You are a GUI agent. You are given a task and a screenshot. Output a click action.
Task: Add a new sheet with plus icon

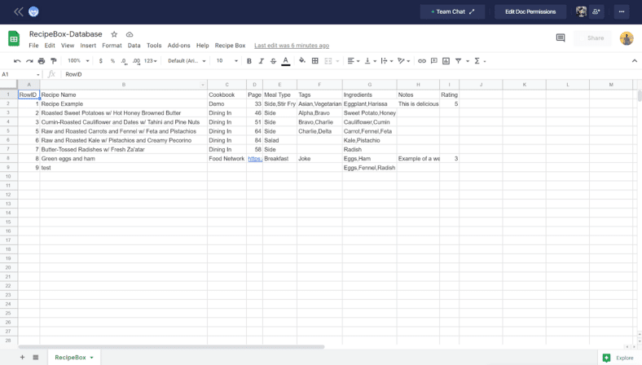pos(23,357)
